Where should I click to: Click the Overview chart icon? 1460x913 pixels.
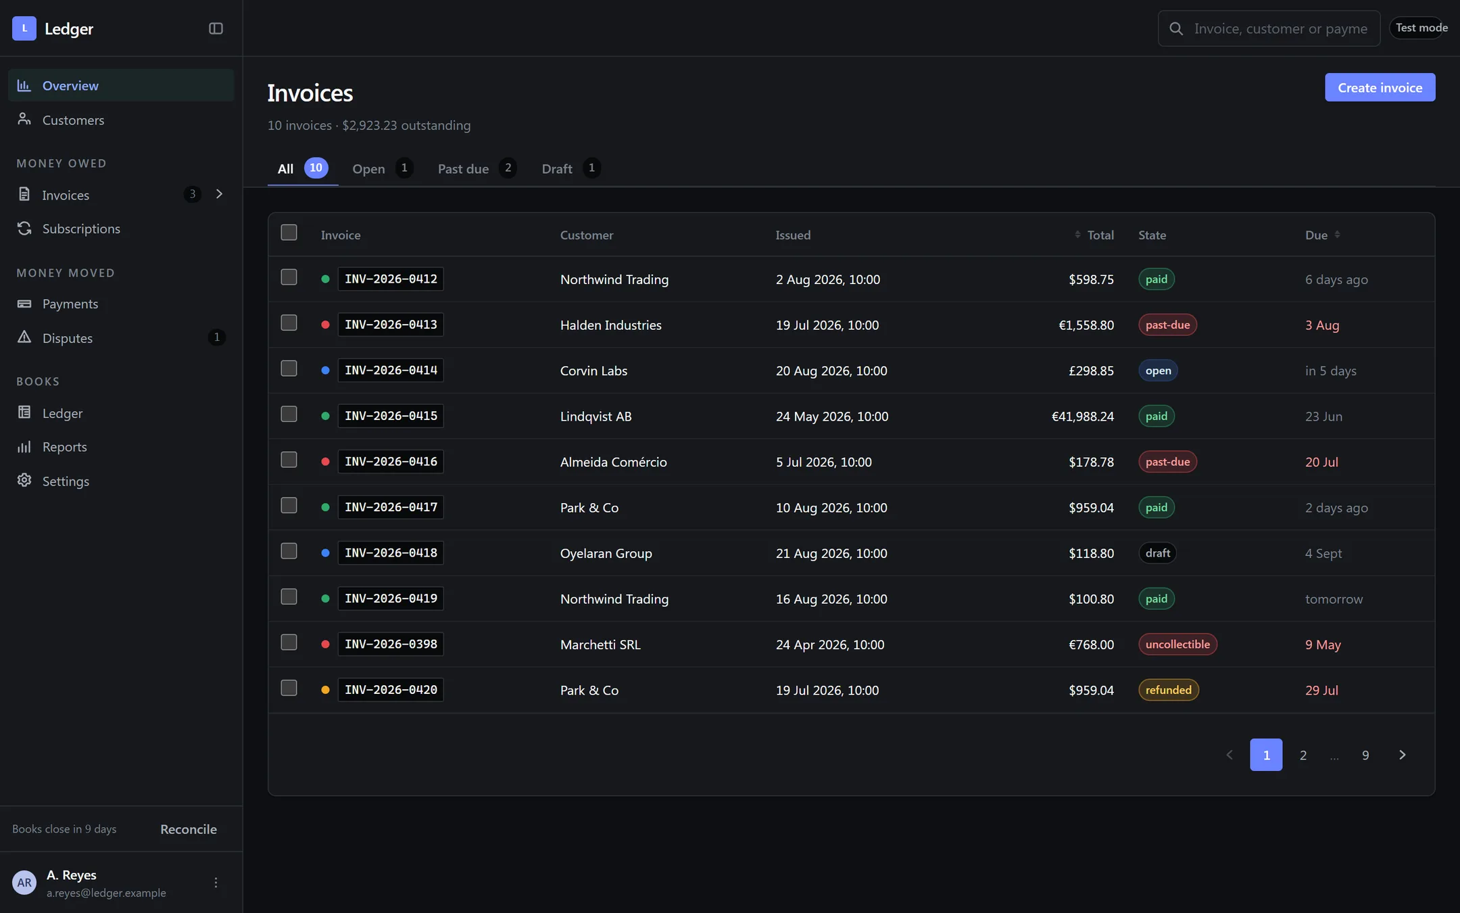[24, 85]
